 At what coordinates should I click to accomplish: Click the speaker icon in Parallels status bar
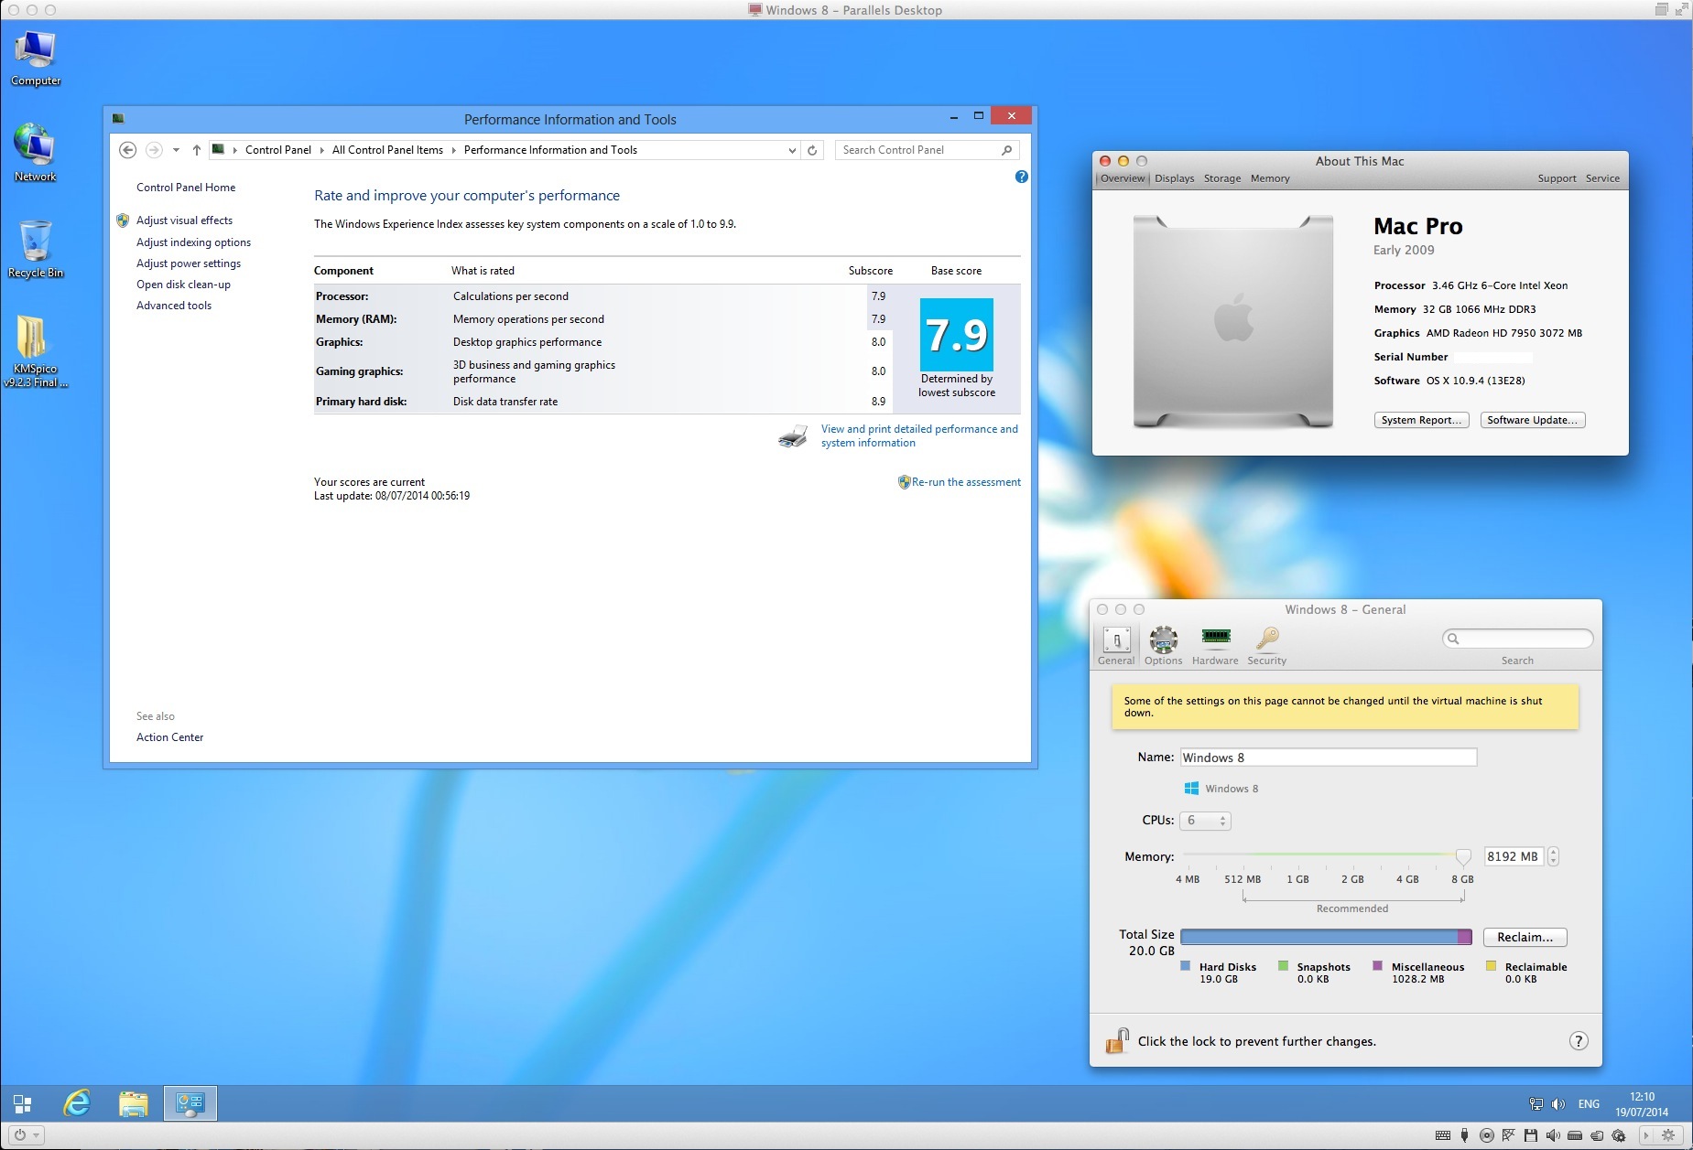[x=1552, y=1135]
